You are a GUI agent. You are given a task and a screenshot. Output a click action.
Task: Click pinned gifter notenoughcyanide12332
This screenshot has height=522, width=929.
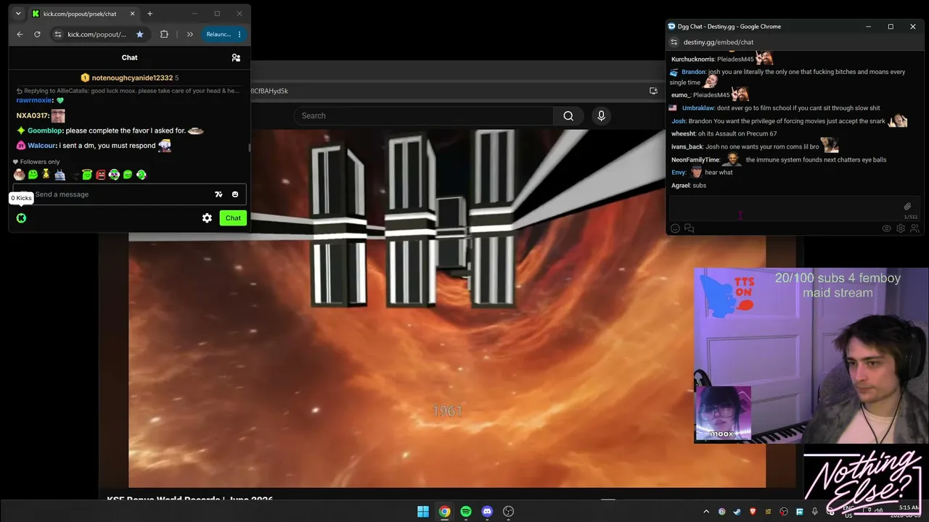click(132, 78)
